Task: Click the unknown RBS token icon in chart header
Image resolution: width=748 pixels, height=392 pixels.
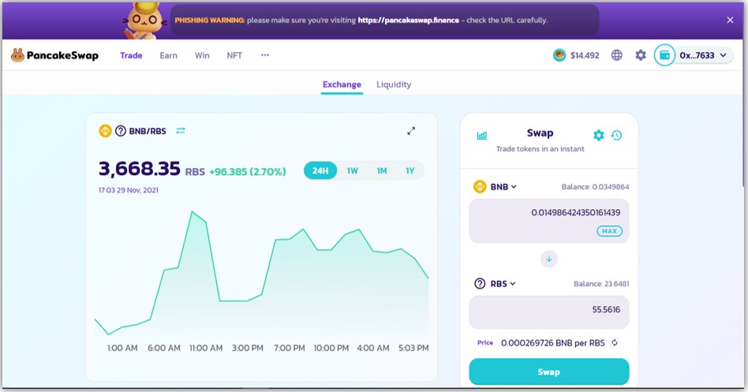Action: [x=121, y=131]
